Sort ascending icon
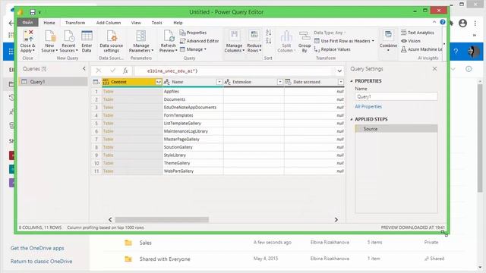Screen dimensions: 486x273 268,33
